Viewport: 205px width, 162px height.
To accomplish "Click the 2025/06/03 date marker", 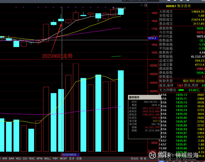I will point(71,155).
